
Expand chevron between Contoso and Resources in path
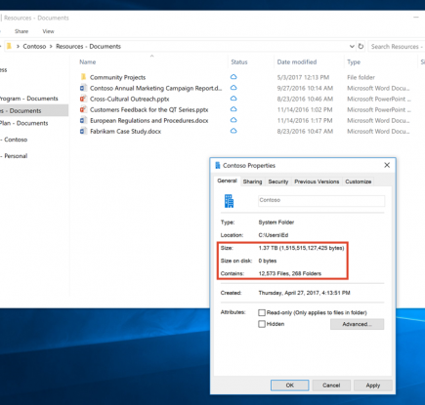(x=51, y=47)
